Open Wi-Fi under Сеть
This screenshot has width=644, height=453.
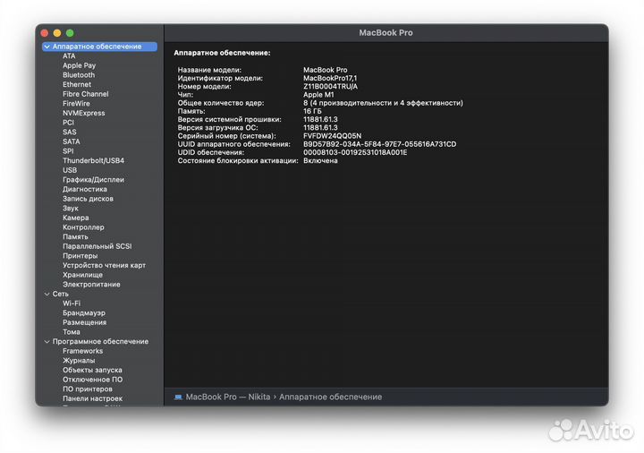tap(72, 303)
